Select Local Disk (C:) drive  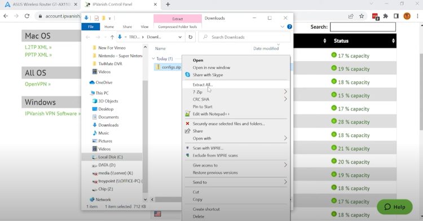[x=110, y=157]
